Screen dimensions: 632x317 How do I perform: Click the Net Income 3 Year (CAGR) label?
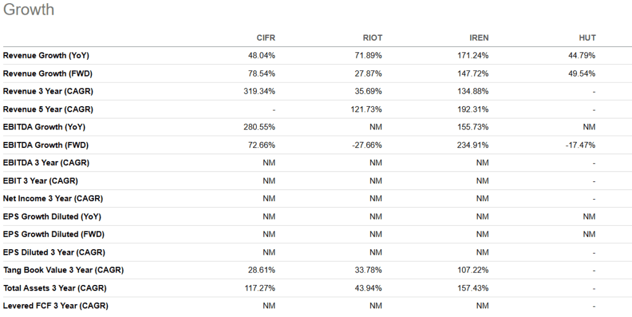point(53,199)
